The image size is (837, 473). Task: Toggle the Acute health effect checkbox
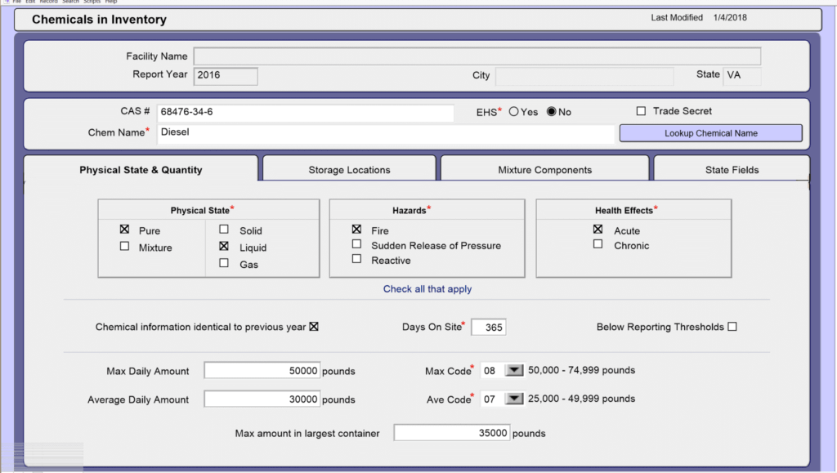[x=598, y=230]
